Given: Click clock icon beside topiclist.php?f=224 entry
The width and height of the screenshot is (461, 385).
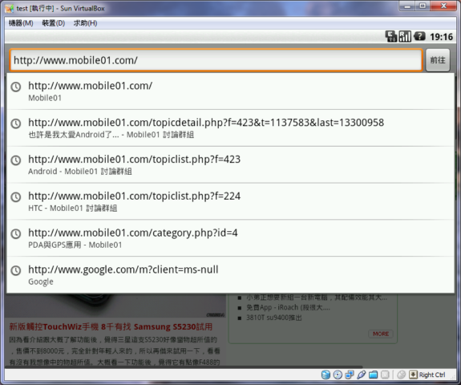Looking at the screenshot, I should (16, 197).
